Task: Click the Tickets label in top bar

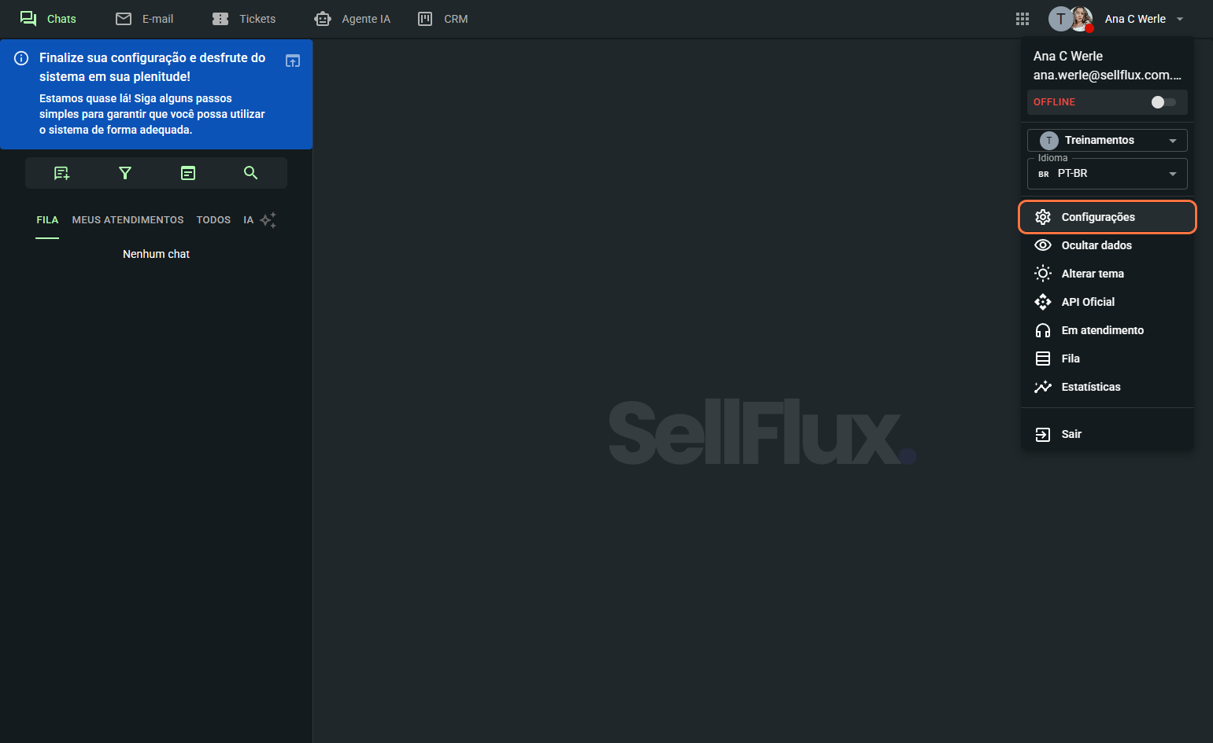Action: coord(257,19)
